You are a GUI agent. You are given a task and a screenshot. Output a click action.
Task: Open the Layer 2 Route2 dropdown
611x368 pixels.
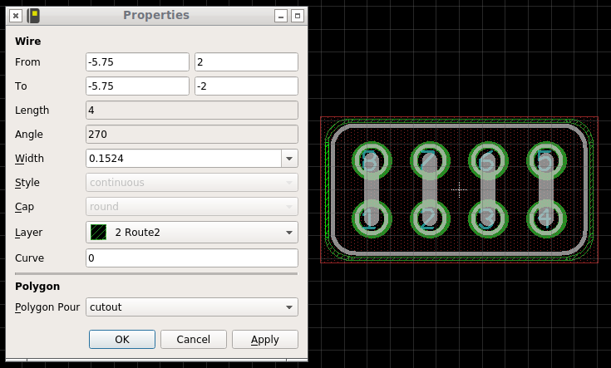(192, 233)
